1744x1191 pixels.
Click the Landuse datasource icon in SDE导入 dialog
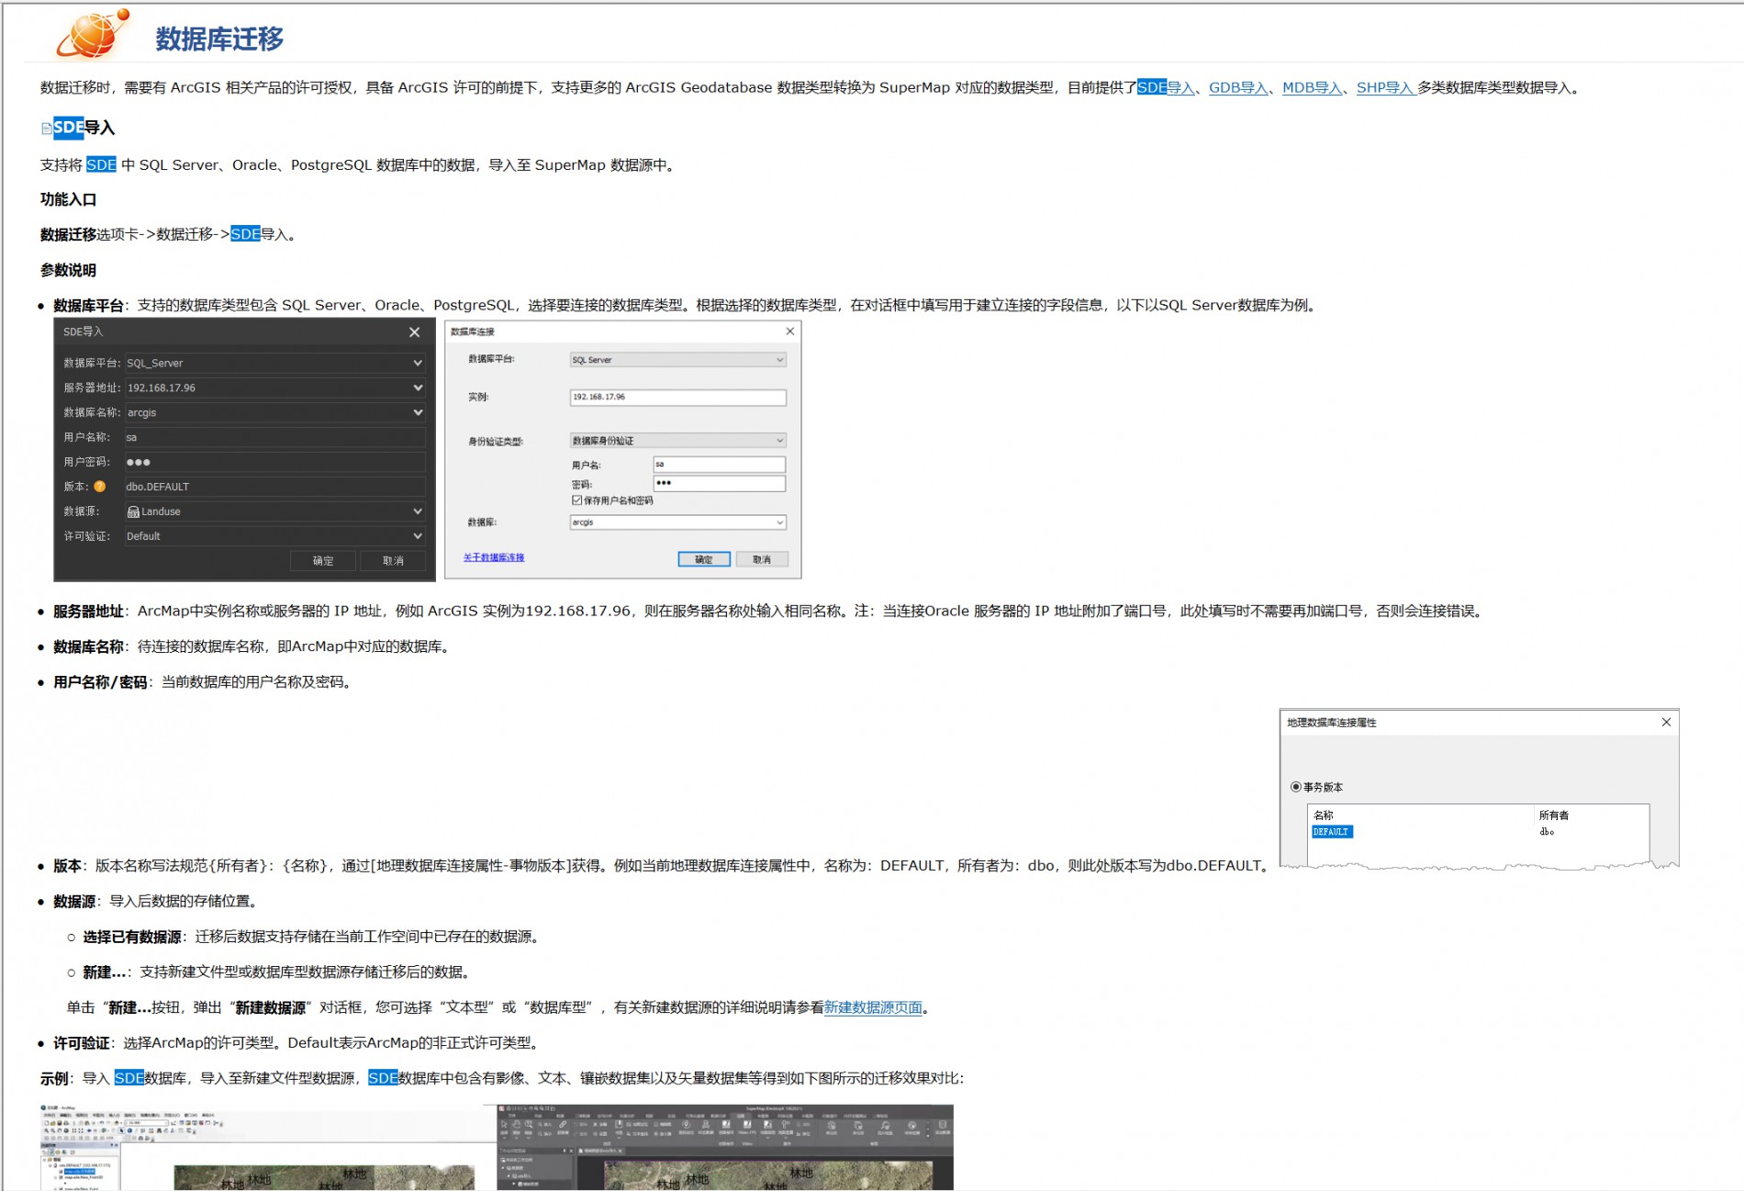[133, 511]
